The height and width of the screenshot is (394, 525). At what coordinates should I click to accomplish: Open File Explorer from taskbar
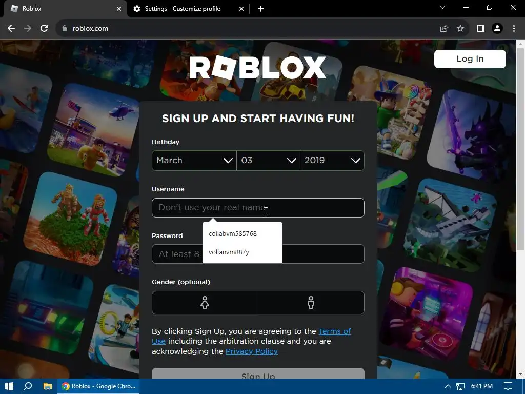(48, 386)
